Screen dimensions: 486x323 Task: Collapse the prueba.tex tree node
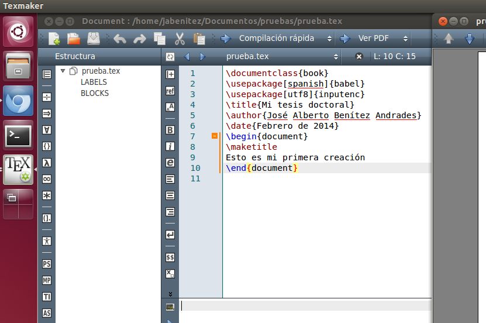63,71
